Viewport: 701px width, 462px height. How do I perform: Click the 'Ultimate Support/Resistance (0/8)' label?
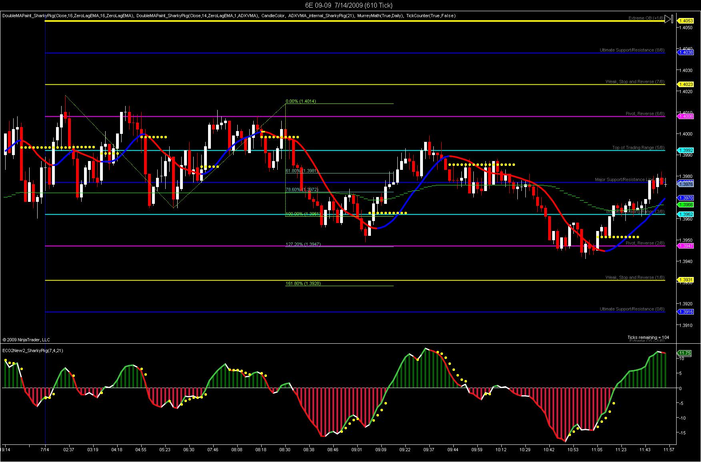632,309
